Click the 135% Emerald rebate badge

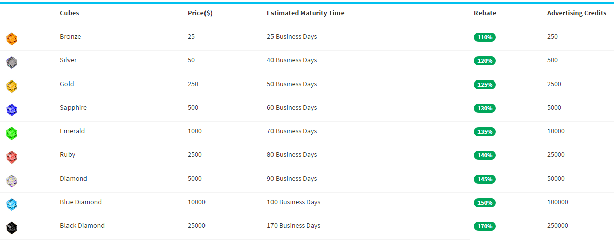485,132
